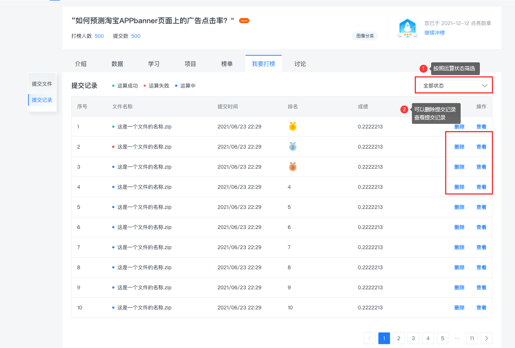This screenshot has height=348, width=515.
Task: Jump to page 11 in pagination
Action: coord(472,338)
